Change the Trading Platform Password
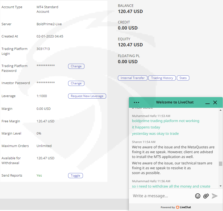223x211 pixels. point(76,66)
